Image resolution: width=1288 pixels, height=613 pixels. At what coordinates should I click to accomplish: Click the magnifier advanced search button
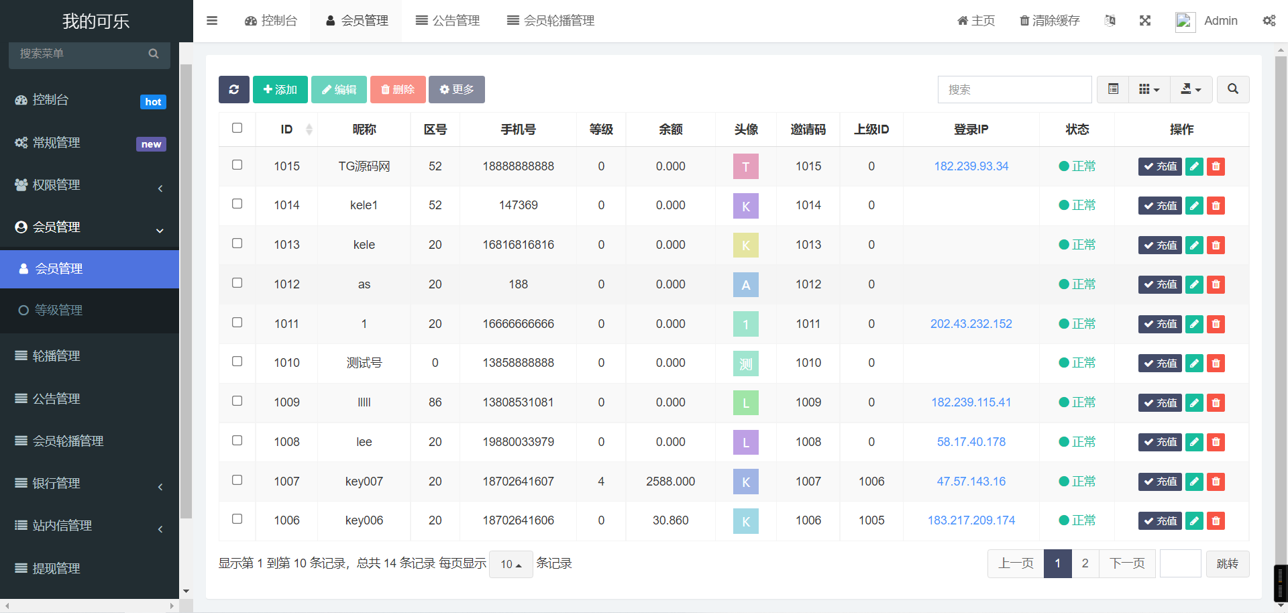1232,89
